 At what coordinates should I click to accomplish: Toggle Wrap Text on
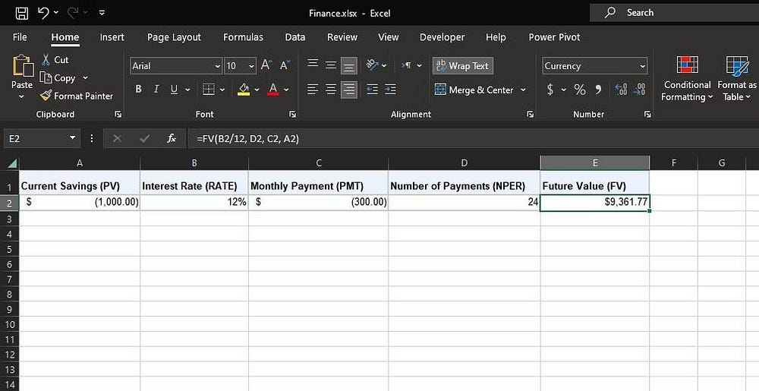(462, 66)
